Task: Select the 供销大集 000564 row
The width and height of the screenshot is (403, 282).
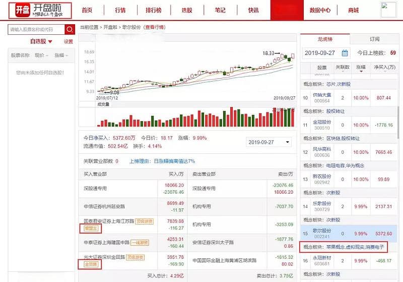Action: pos(349,98)
